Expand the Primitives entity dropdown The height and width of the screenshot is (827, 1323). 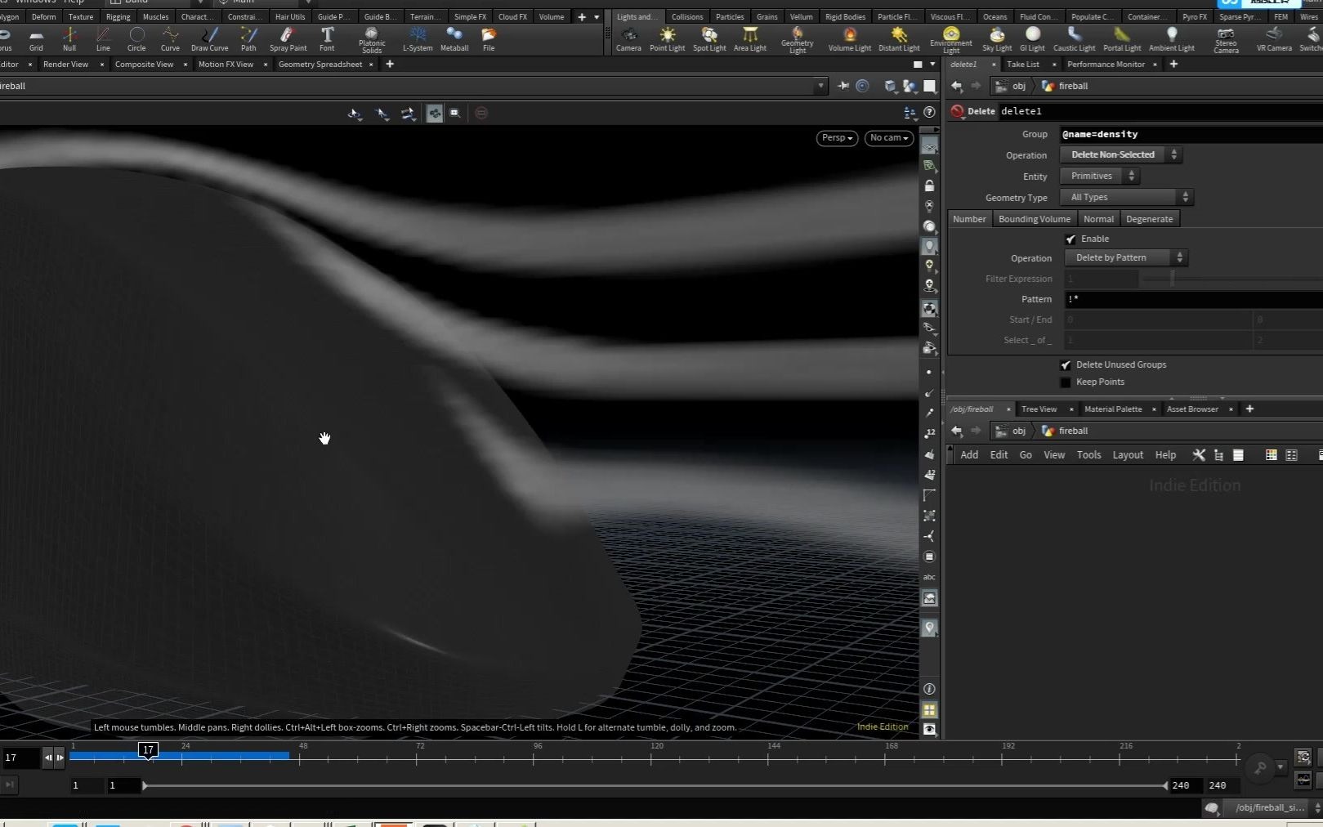click(1099, 176)
